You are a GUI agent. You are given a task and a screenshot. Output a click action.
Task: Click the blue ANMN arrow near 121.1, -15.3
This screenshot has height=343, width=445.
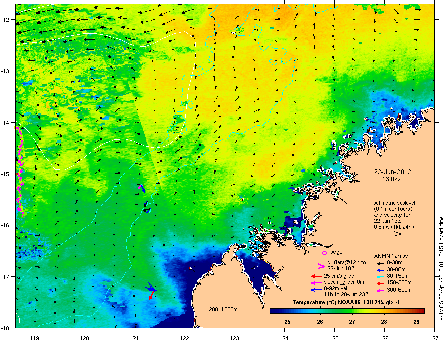(x=142, y=188)
